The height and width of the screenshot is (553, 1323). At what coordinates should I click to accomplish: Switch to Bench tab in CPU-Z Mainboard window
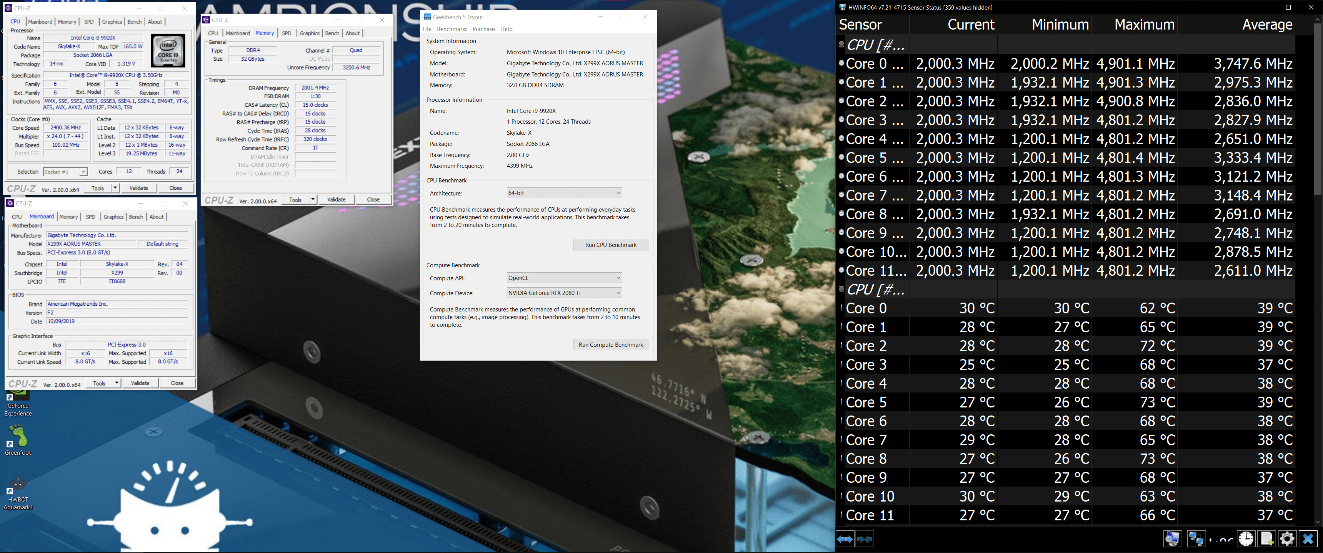pyautogui.click(x=136, y=217)
